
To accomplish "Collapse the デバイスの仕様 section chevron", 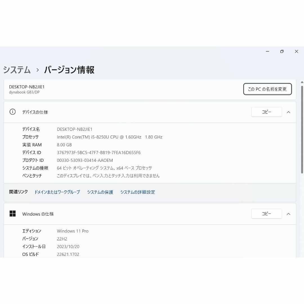I will [289, 112].
